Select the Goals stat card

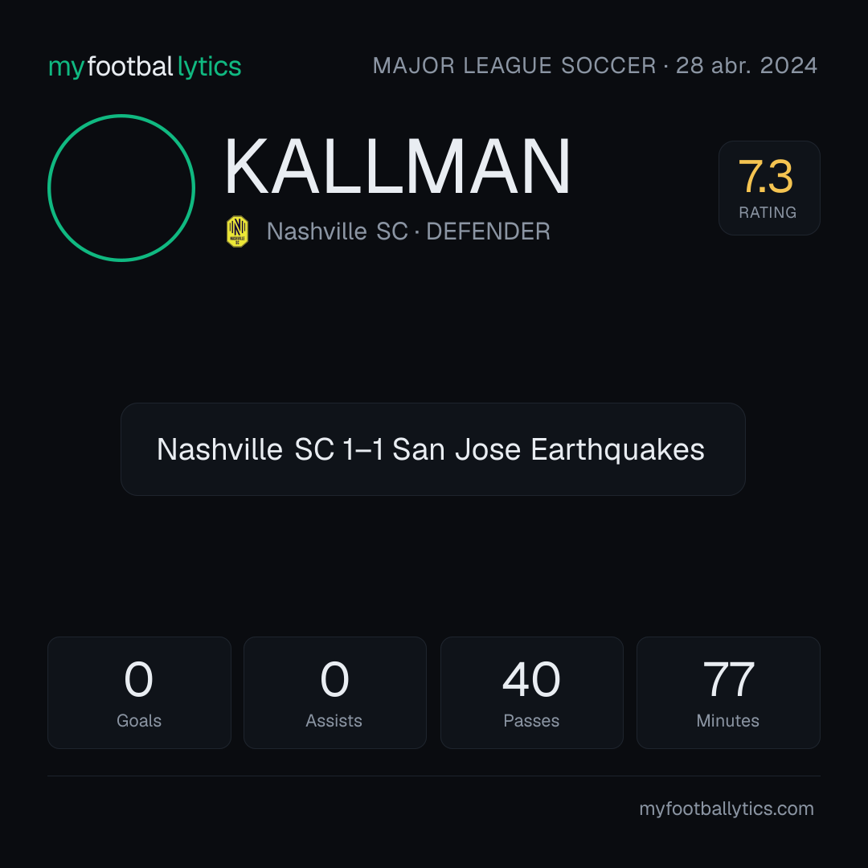[139, 693]
